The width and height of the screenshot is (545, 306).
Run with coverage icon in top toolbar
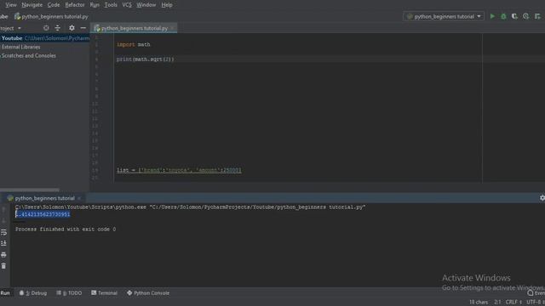click(x=514, y=16)
